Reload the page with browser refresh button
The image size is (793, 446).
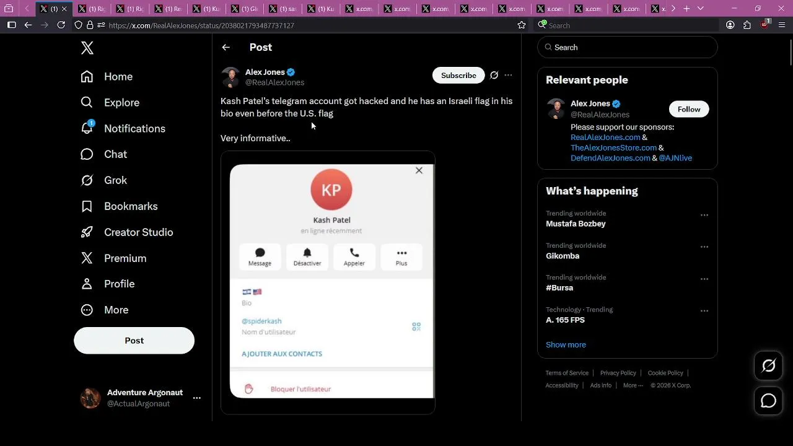click(x=61, y=25)
